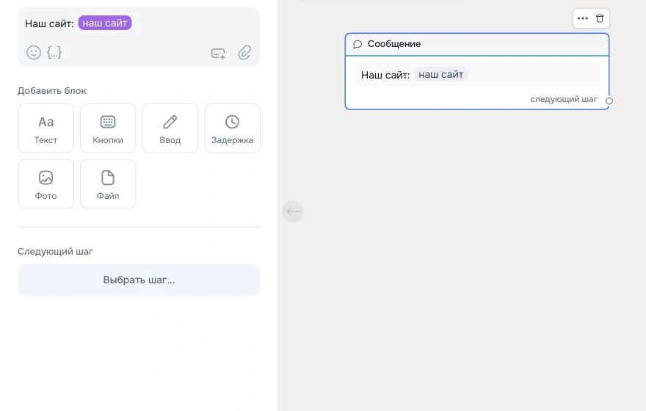Attach a file with the paperclip icon
The image size is (646, 411).
point(244,52)
